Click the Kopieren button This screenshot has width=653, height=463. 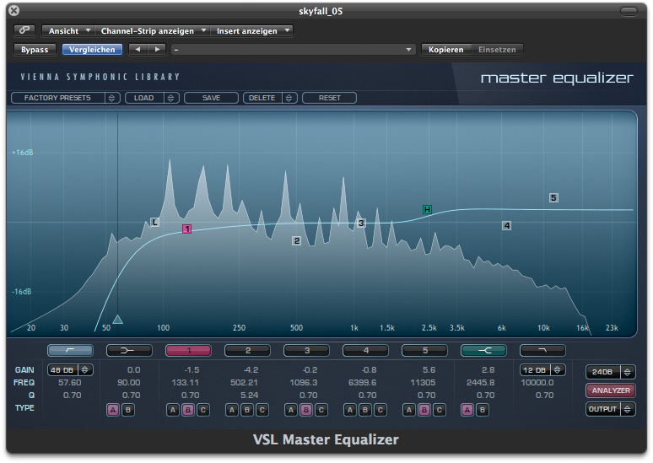point(446,50)
